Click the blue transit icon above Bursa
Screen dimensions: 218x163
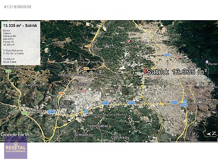185,101
